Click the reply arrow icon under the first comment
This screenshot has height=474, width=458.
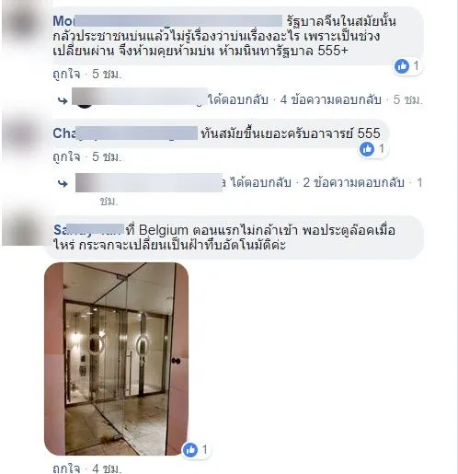63,100
